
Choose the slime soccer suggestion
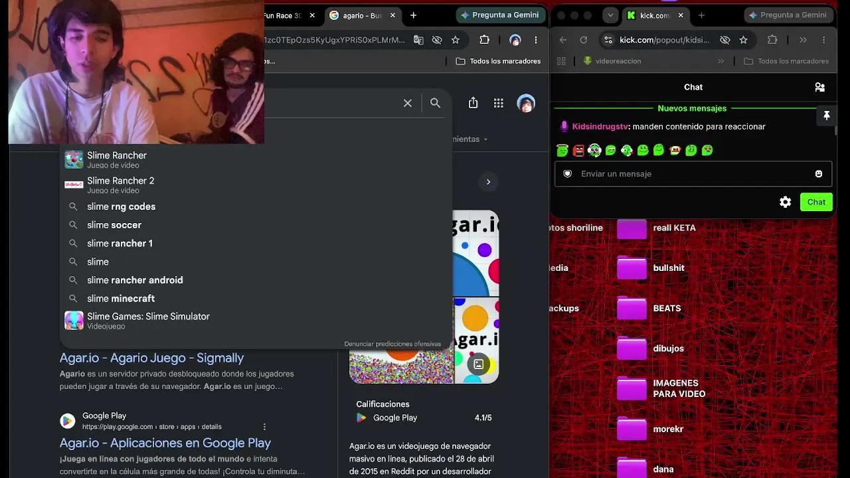(x=256, y=225)
